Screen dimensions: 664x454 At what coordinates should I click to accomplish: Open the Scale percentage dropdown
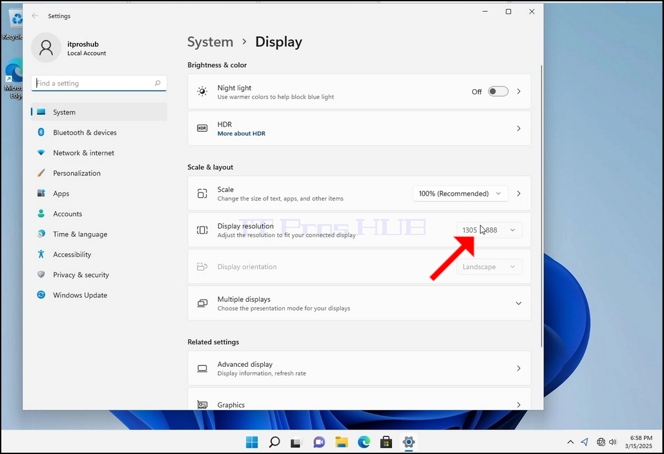(x=461, y=194)
